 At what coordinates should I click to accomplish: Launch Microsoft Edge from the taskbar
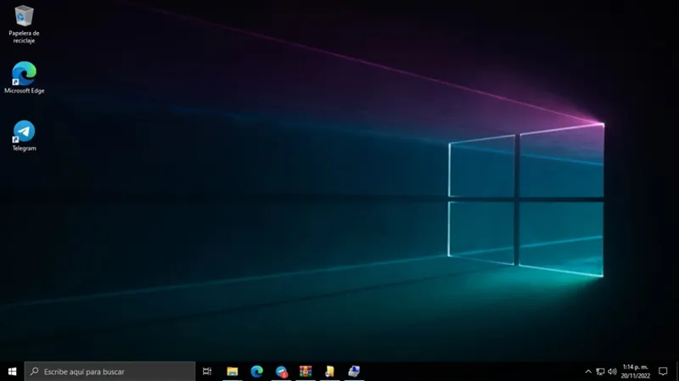click(x=257, y=372)
